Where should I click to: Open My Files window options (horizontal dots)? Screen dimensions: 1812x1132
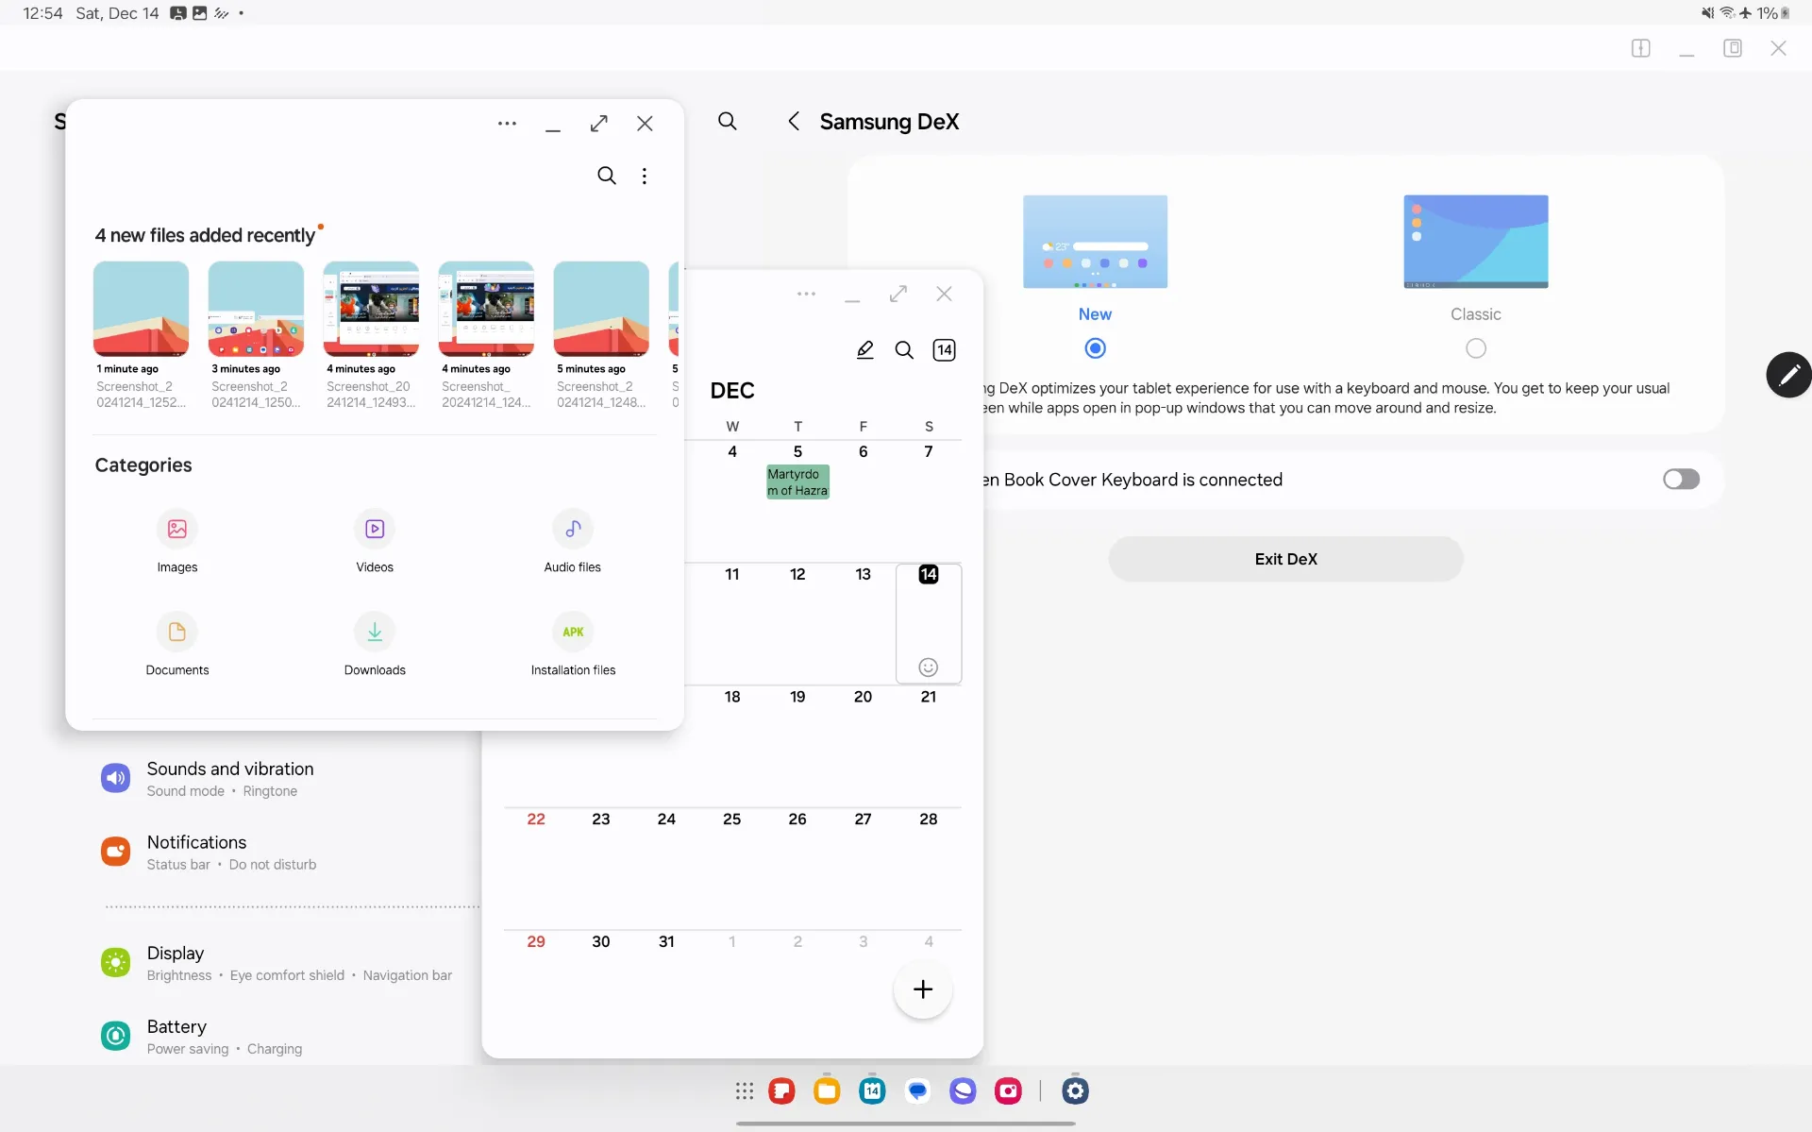pos(507,124)
